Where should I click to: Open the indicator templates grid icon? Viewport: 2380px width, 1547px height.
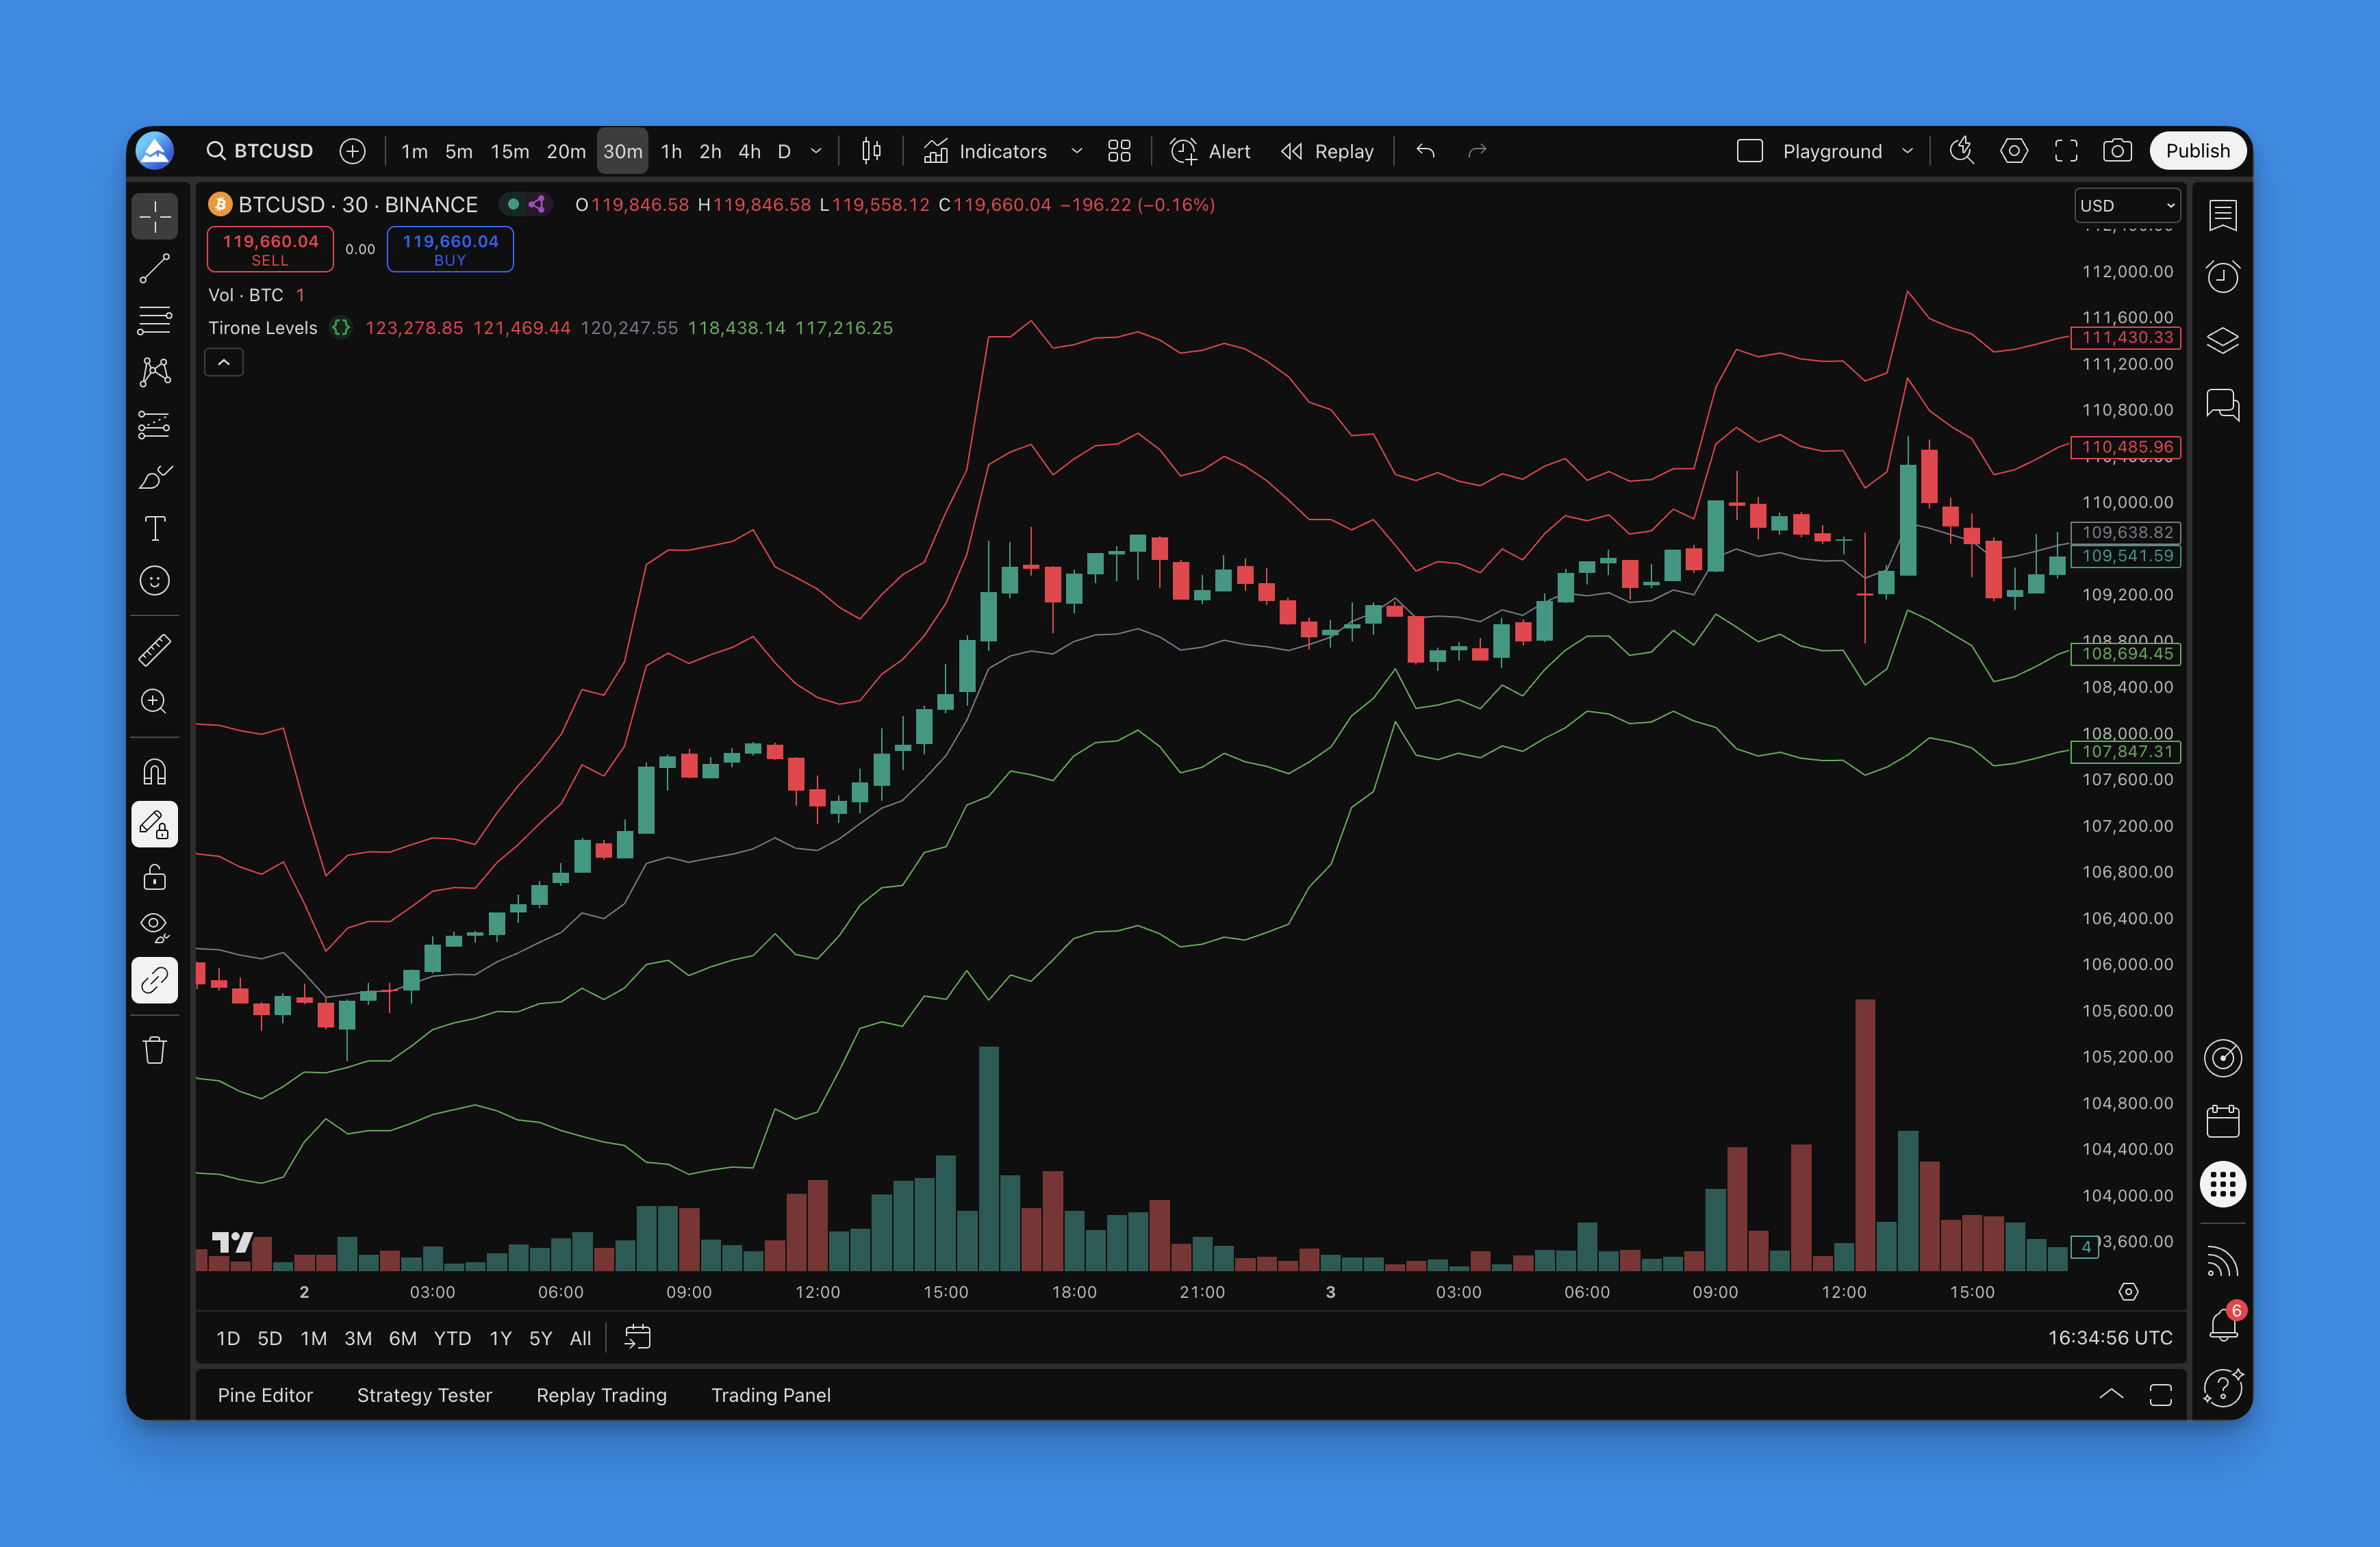1119,151
